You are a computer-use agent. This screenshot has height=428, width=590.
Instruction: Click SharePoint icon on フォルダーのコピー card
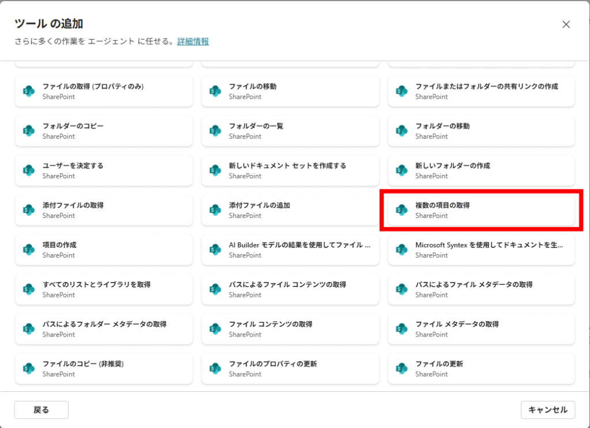coord(29,131)
